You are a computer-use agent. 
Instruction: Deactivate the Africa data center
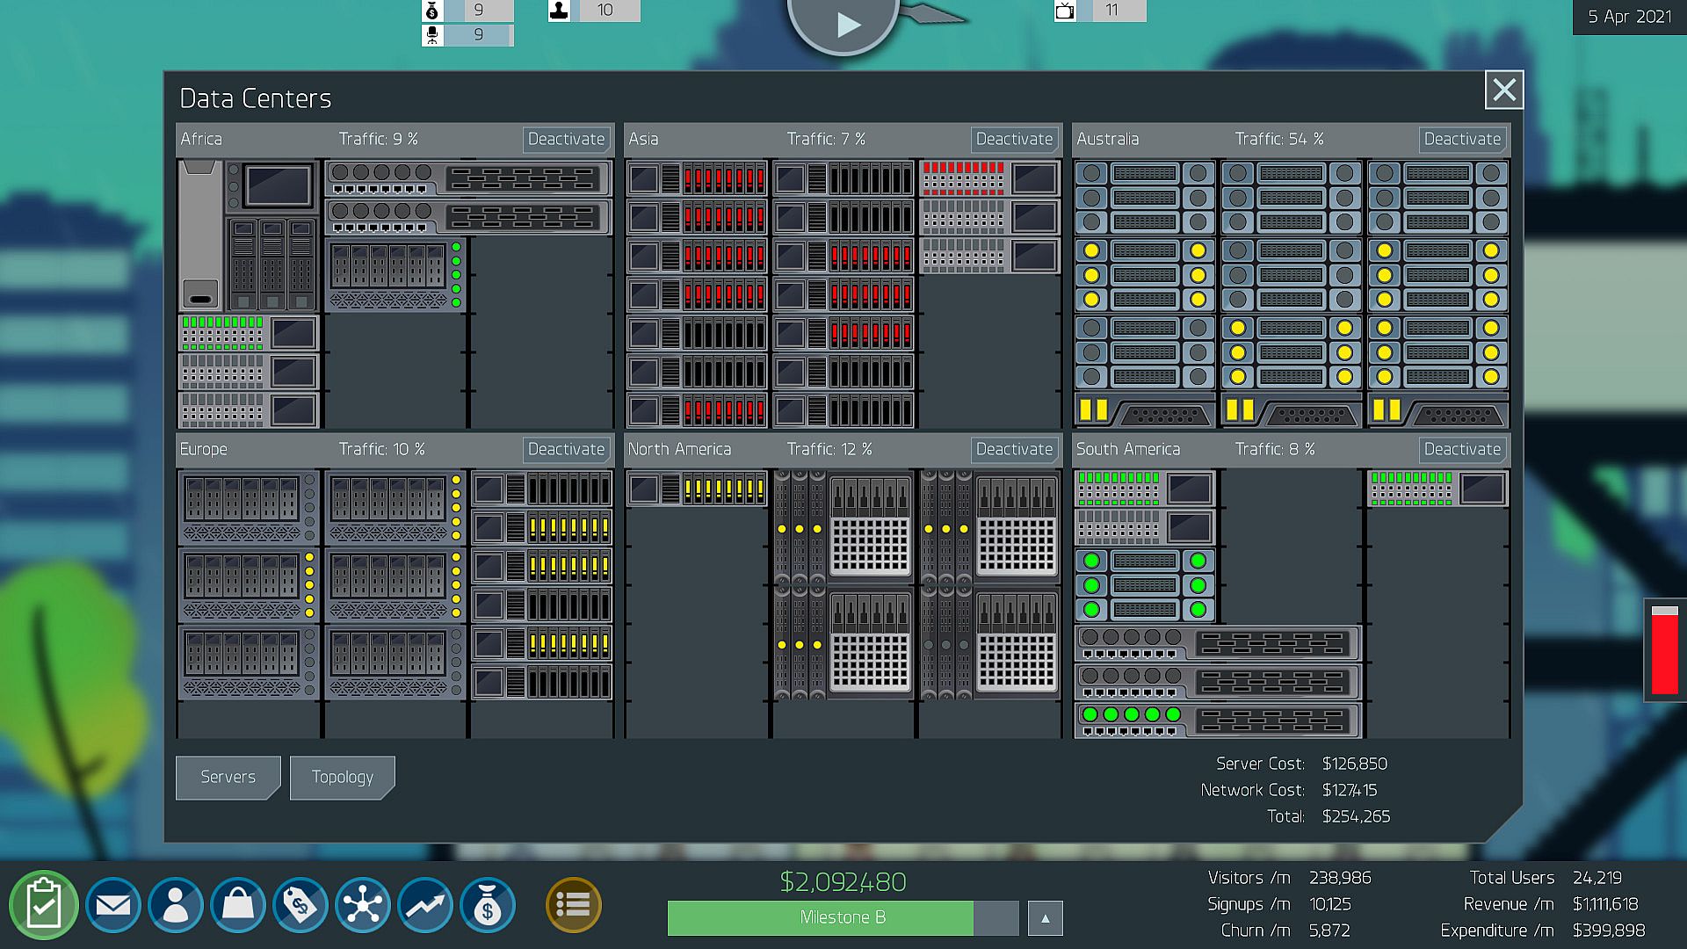[x=566, y=139]
